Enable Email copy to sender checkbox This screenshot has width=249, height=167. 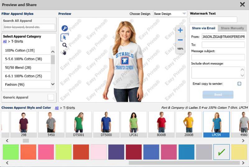click(239, 84)
